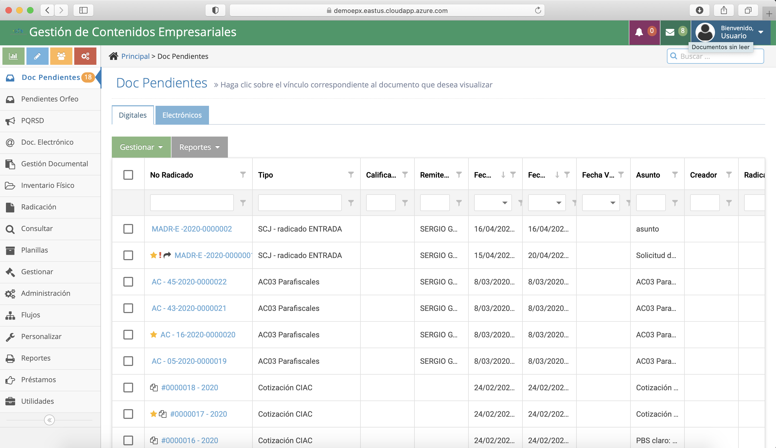Open the Consultar menu label

[x=37, y=229]
